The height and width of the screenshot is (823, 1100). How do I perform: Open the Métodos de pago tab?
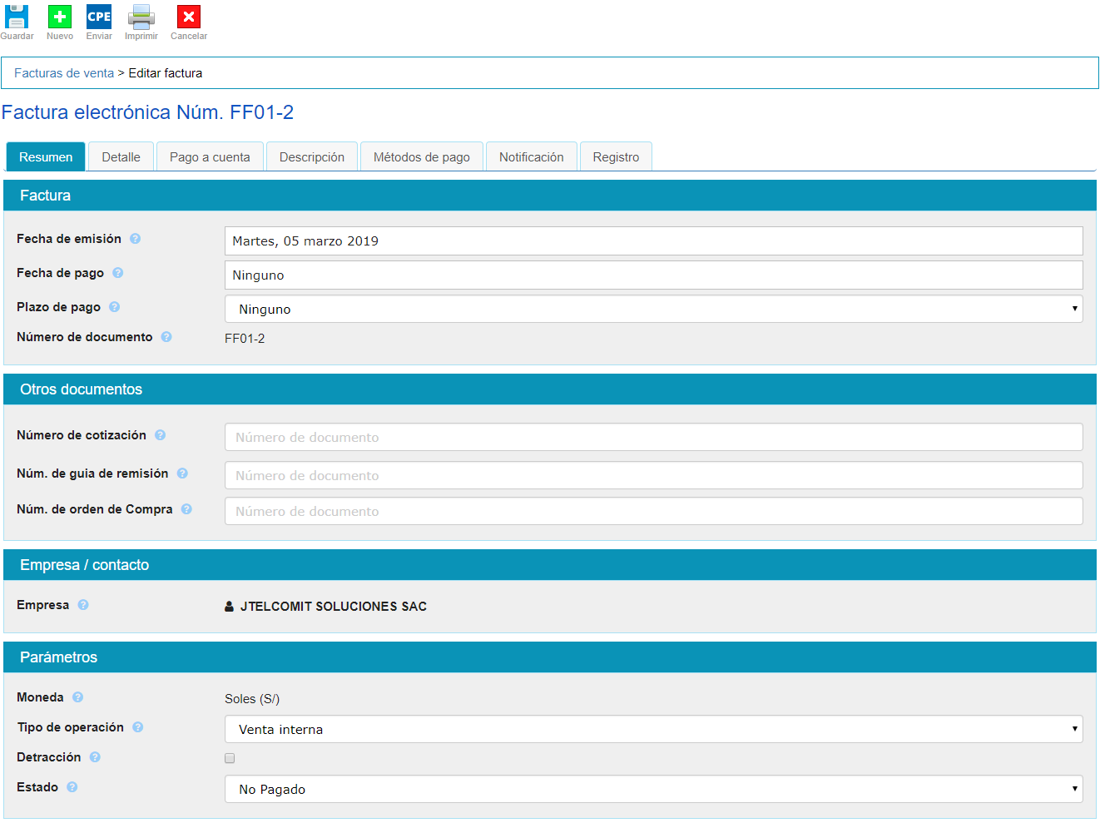pyautogui.click(x=421, y=157)
